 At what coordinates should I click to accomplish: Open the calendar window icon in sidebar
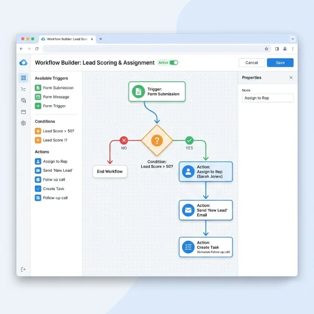pos(24,112)
